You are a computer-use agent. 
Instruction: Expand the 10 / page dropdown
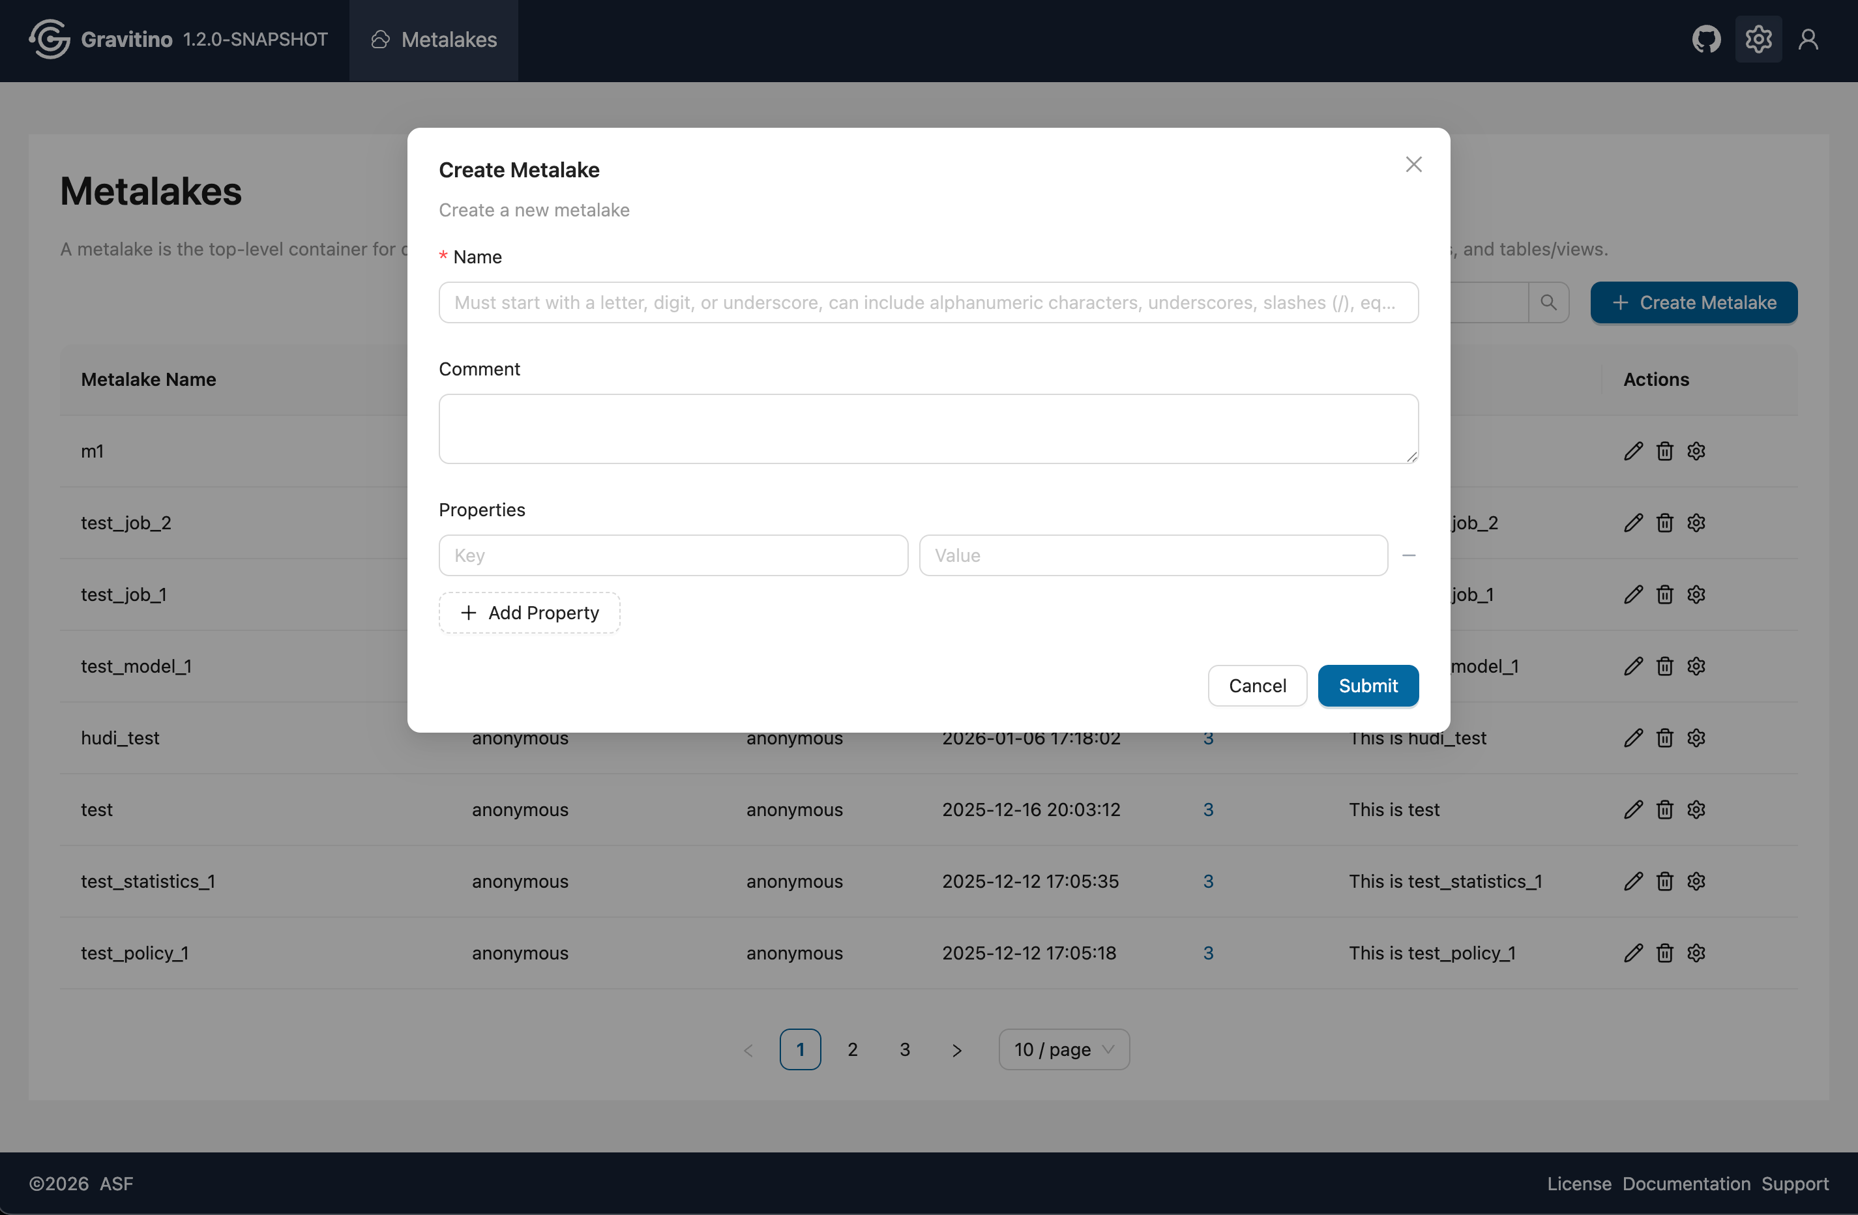tap(1063, 1049)
